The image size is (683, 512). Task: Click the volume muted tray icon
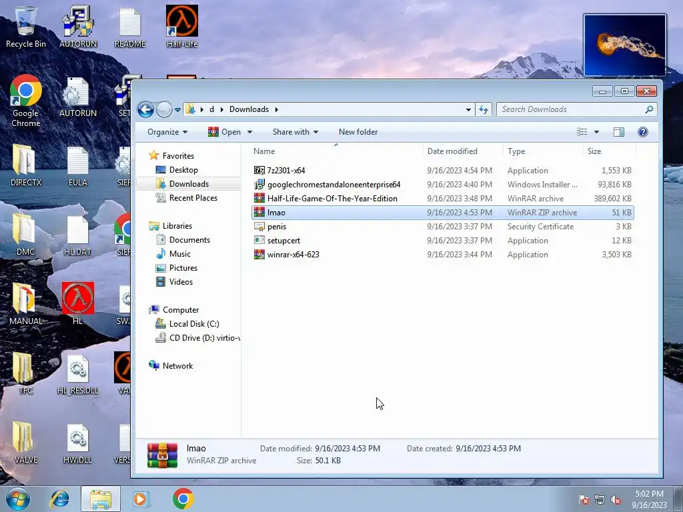tap(616, 500)
